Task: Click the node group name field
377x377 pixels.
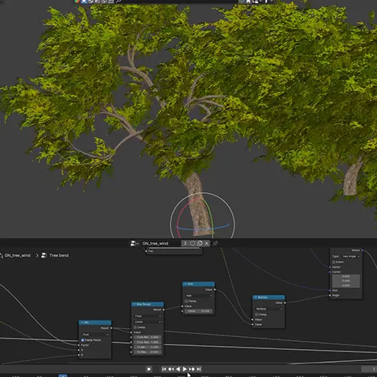Action: [161, 244]
